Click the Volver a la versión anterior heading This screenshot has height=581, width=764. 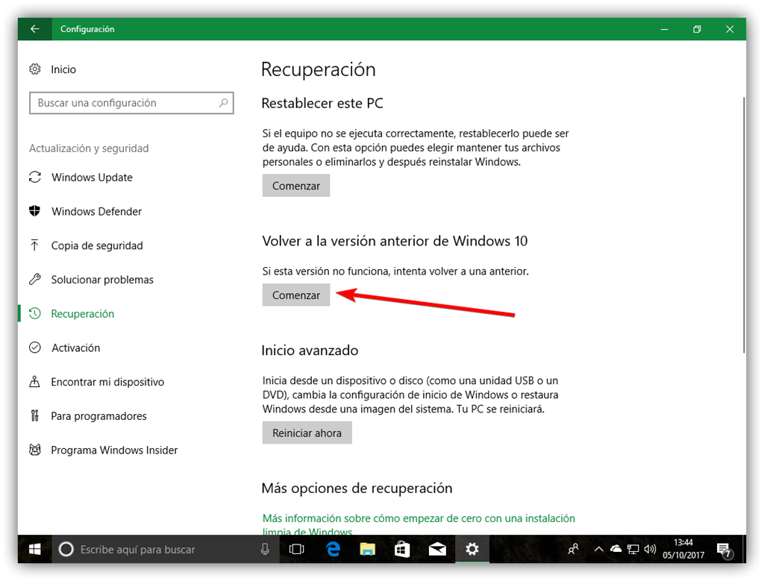pyautogui.click(x=395, y=241)
